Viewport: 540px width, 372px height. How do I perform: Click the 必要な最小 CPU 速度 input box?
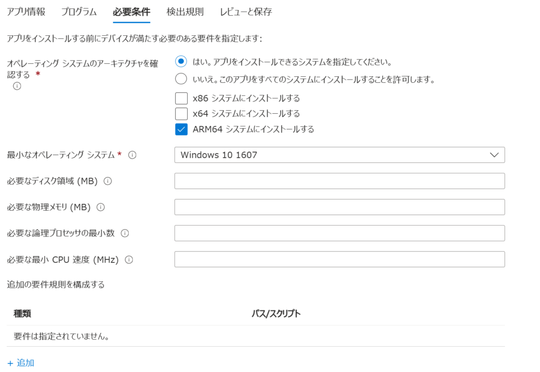point(340,259)
